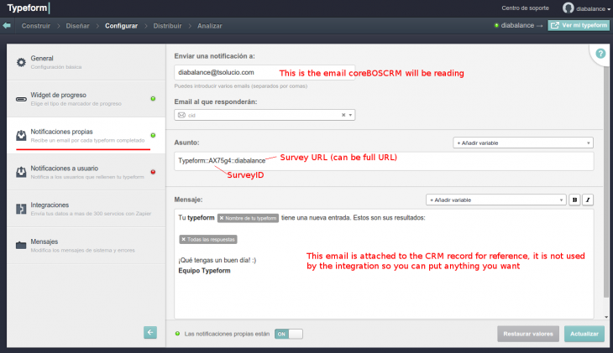This screenshot has width=613, height=353.
Task: Go to the Diseñar step
Action: point(77,26)
